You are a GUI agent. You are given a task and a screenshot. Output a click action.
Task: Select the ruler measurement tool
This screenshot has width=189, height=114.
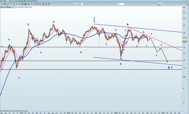click(x=8, y=4)
